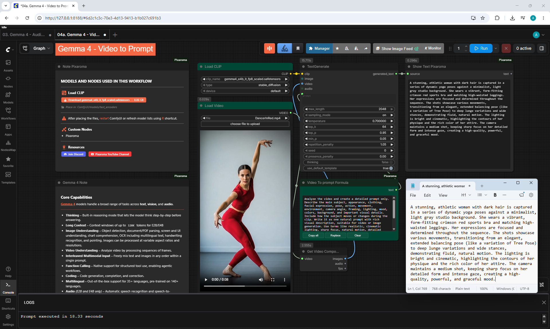Apply Bold formatting in Notepad
550x329 pixels.
pos(495,195)
